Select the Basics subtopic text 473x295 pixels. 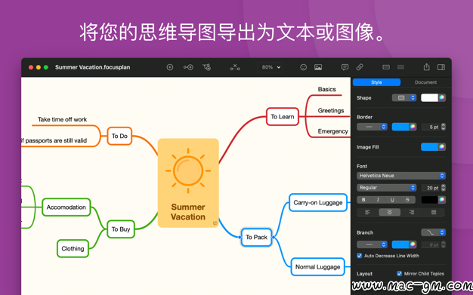click(326, 89)
